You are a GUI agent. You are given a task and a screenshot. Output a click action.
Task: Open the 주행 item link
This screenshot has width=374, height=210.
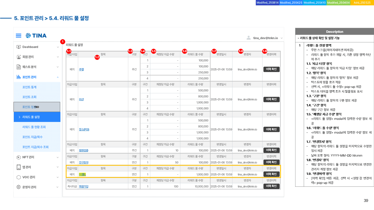click(x=81, y=70)
